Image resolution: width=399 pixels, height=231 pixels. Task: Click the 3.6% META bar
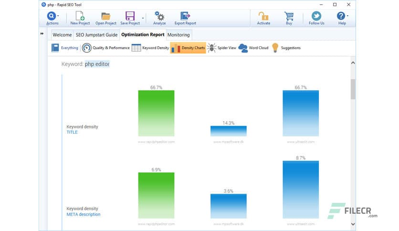tap(229, 206)
